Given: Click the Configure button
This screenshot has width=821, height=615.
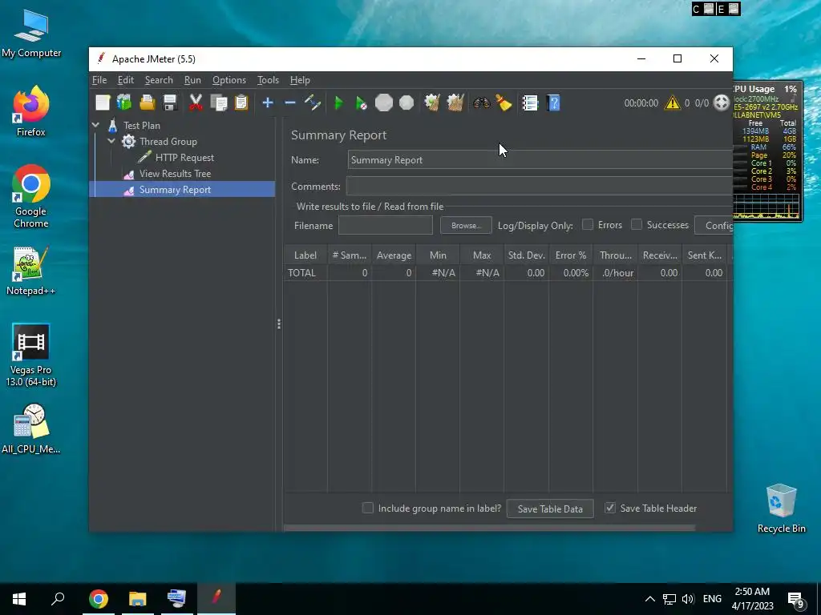Looking at the screenshot, I should coord(714,225).
